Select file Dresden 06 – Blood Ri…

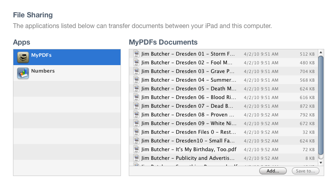pos(224,97)
